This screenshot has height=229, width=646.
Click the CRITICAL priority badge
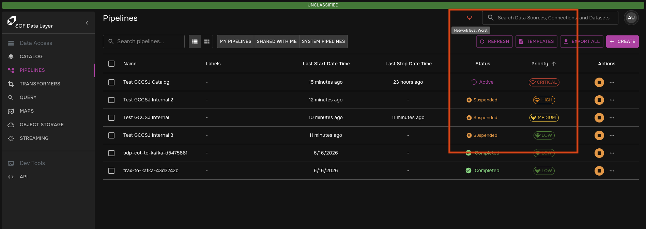tap(544, 82)
